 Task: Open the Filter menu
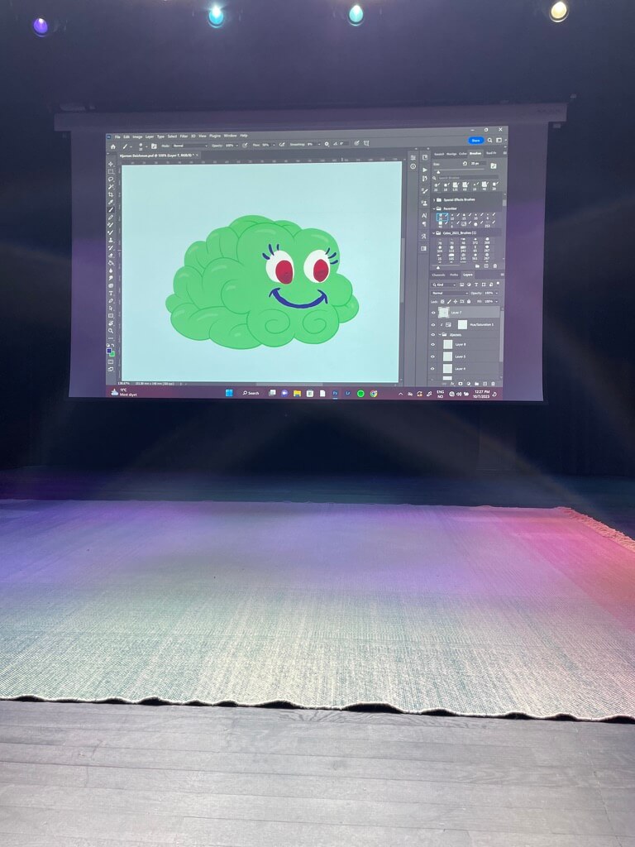point(184,136)
